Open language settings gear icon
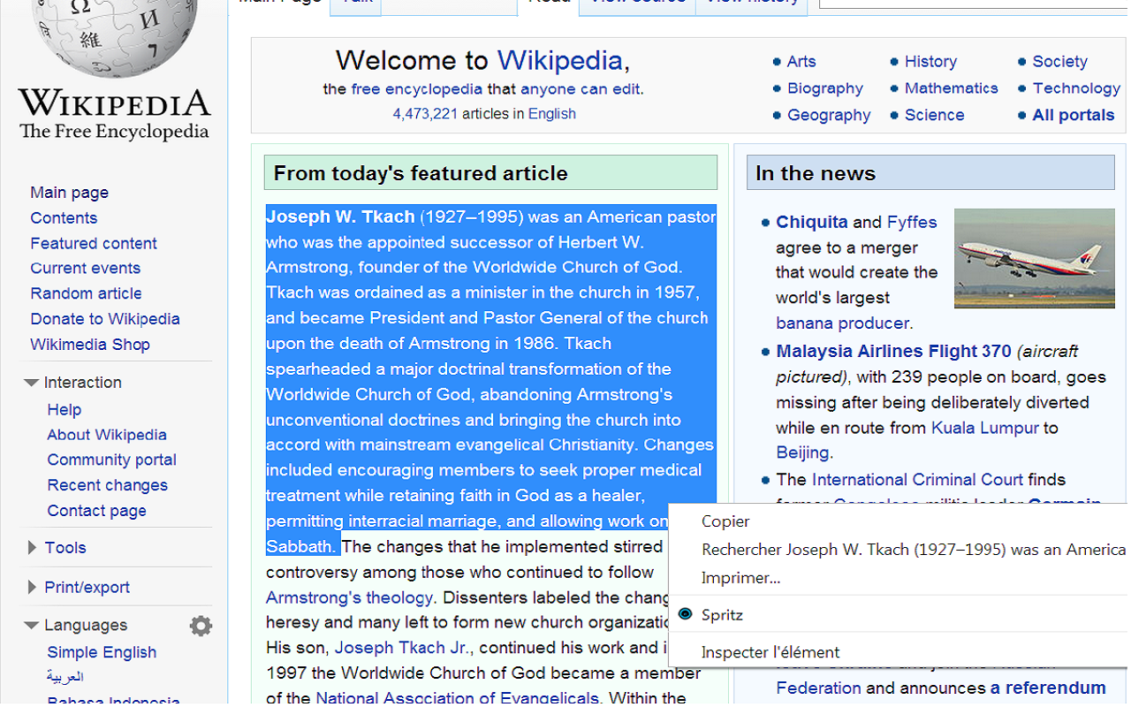Image resolution: width=1131 pixels, height=707 pixels. (201, 626)
